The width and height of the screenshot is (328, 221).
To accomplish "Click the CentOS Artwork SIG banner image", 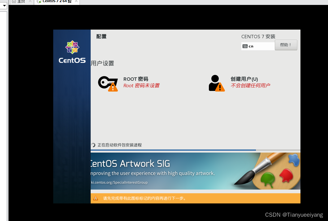I will pyautogui.click(x=195, y=171).
